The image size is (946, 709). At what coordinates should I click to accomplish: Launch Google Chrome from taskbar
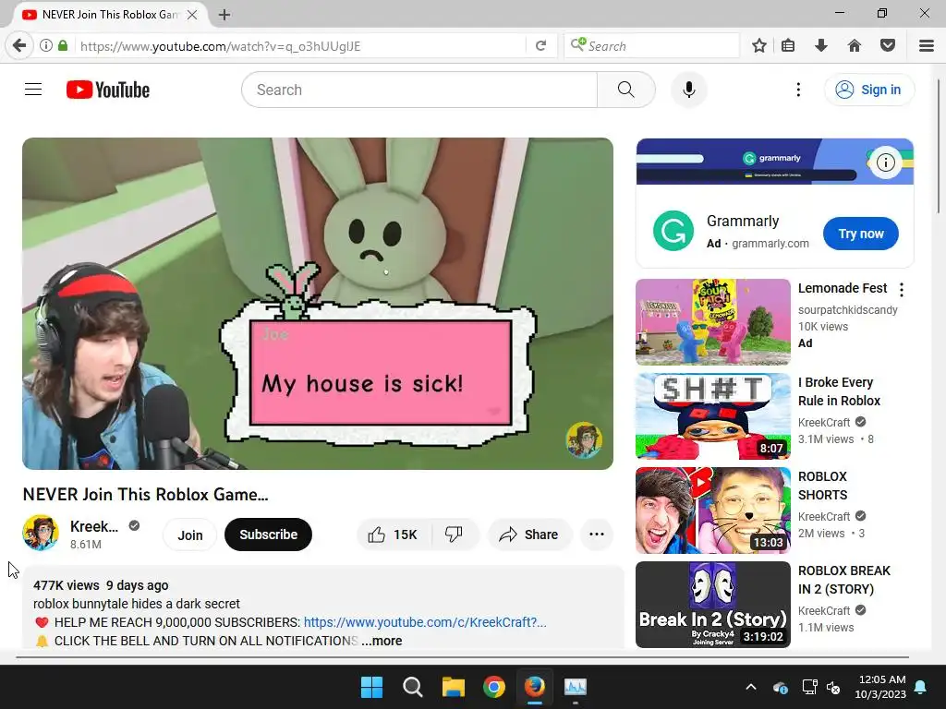click(494, 687)
